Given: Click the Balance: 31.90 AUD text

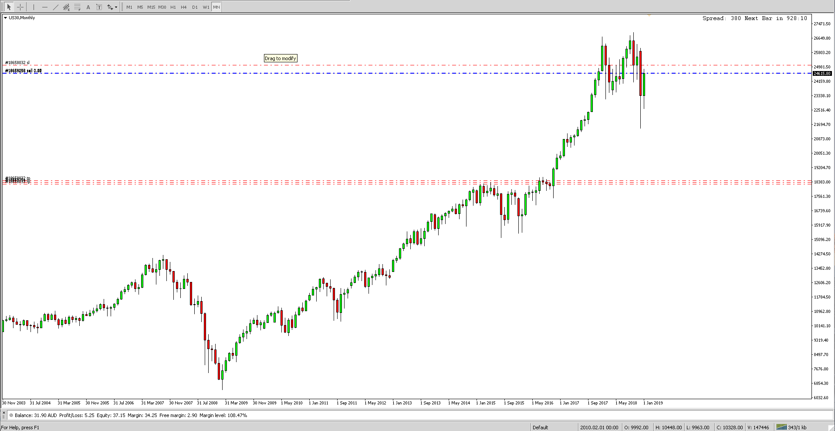Looking at the screenshot, I should point(36,415).
